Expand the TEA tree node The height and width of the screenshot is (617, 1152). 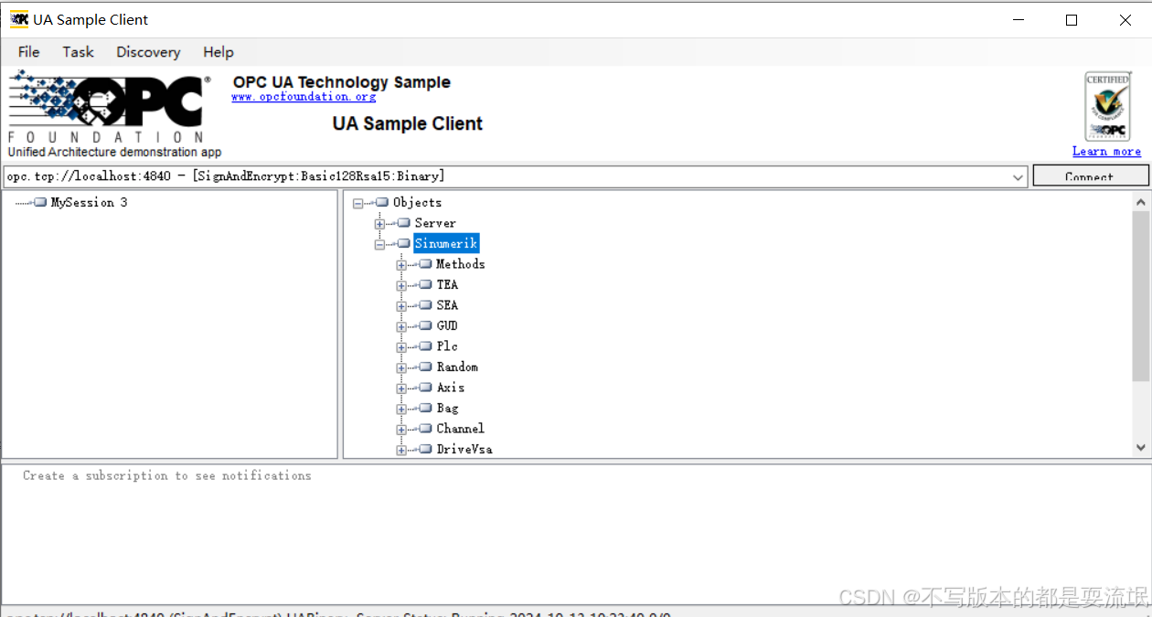point(401,285)
